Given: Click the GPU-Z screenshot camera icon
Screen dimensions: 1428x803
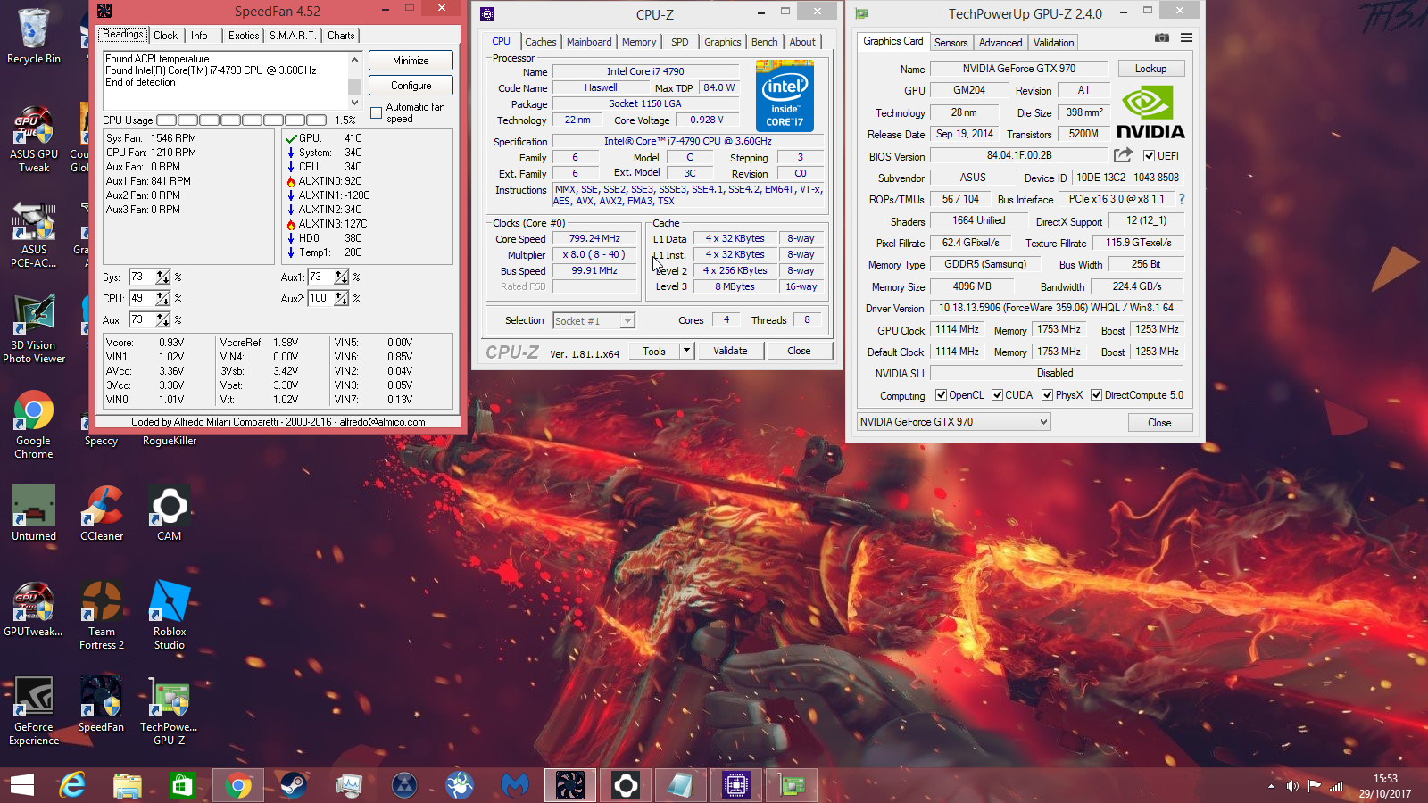Looking at the screenshot, I should 1161,37.
